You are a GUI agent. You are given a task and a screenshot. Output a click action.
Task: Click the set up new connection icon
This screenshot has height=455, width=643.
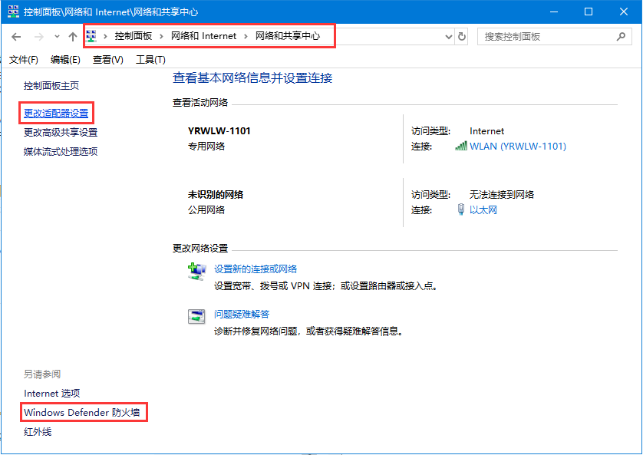coord(196,271)
